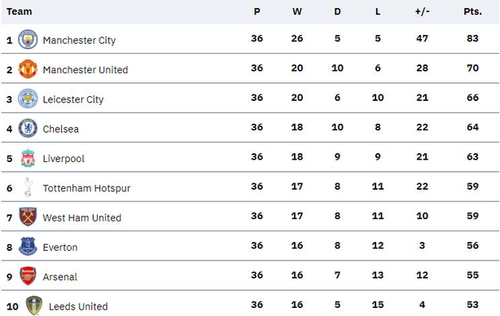The width and height of the screenshot is (500, 316).
Task: Click the West Ham United crest
Action: pos(28,217)
